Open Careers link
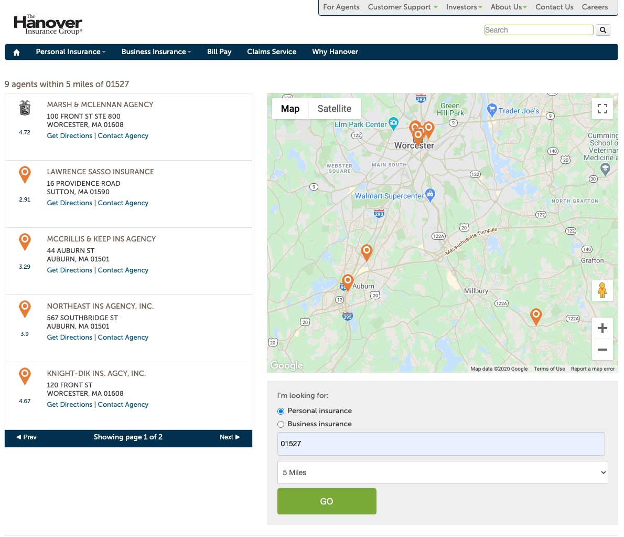624x537 pixels. tap(595, 7)
